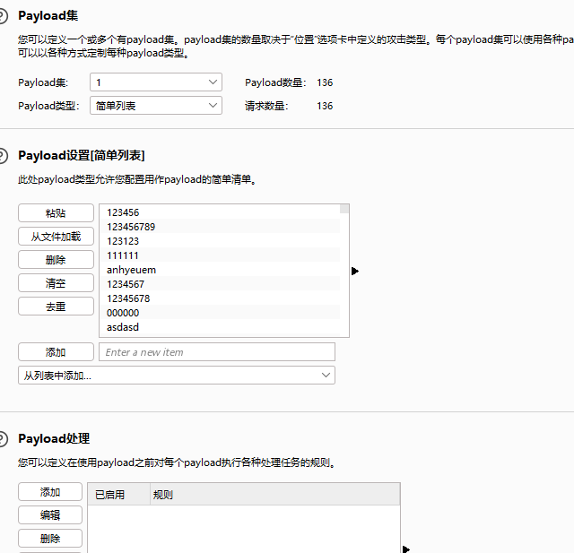Select the 123456789 list entry
This screenshot has width=574, height=553.
coord(220,227)
